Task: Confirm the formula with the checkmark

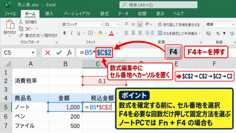Action: pos(59,52)
